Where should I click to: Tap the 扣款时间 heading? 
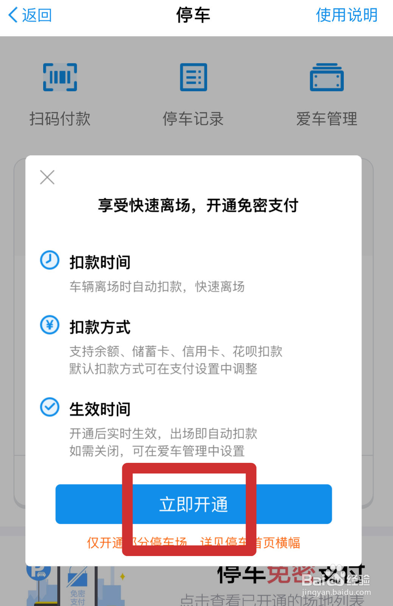point(100,262)
